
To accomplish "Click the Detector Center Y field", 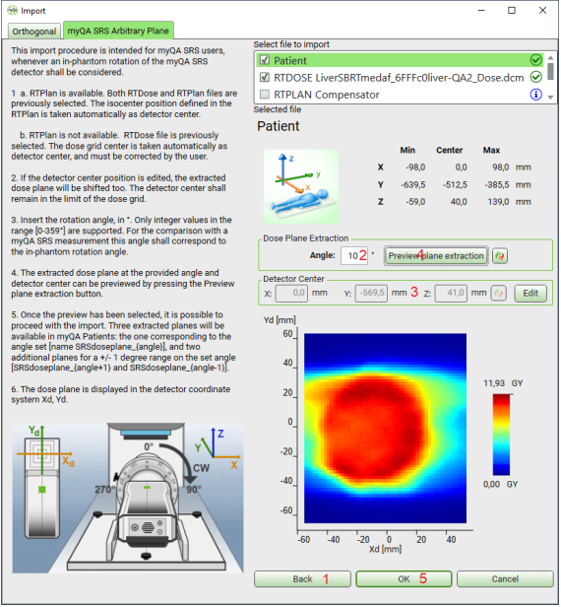I will [371, 294].
